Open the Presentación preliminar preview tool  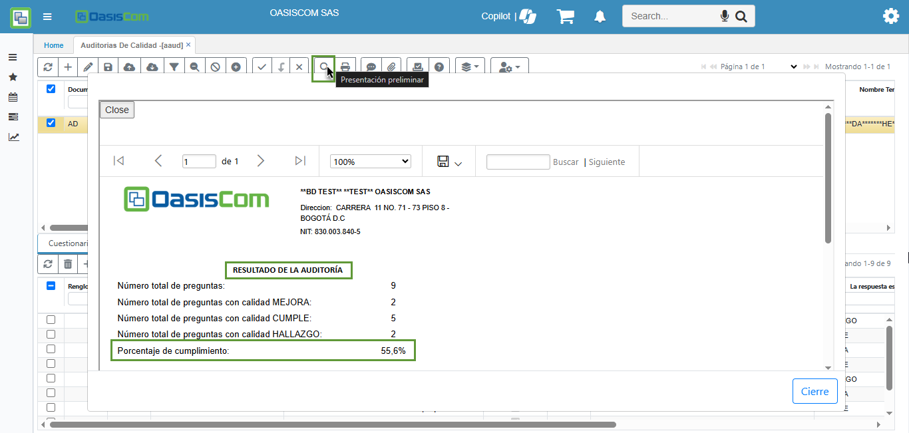coord(323,67)
